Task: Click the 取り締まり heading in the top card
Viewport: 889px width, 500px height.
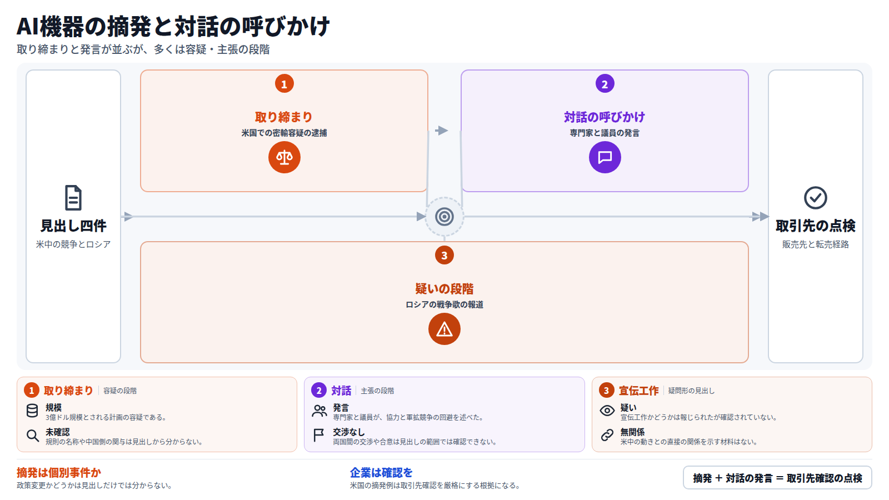Action: (x=284, y=117)
